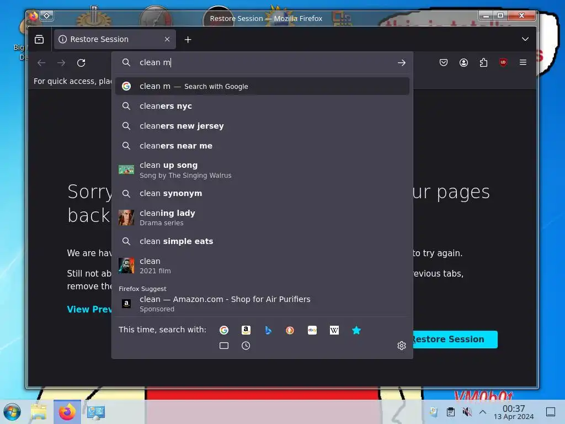
Task: Search this time with Bing
Action: coord(268,330)
